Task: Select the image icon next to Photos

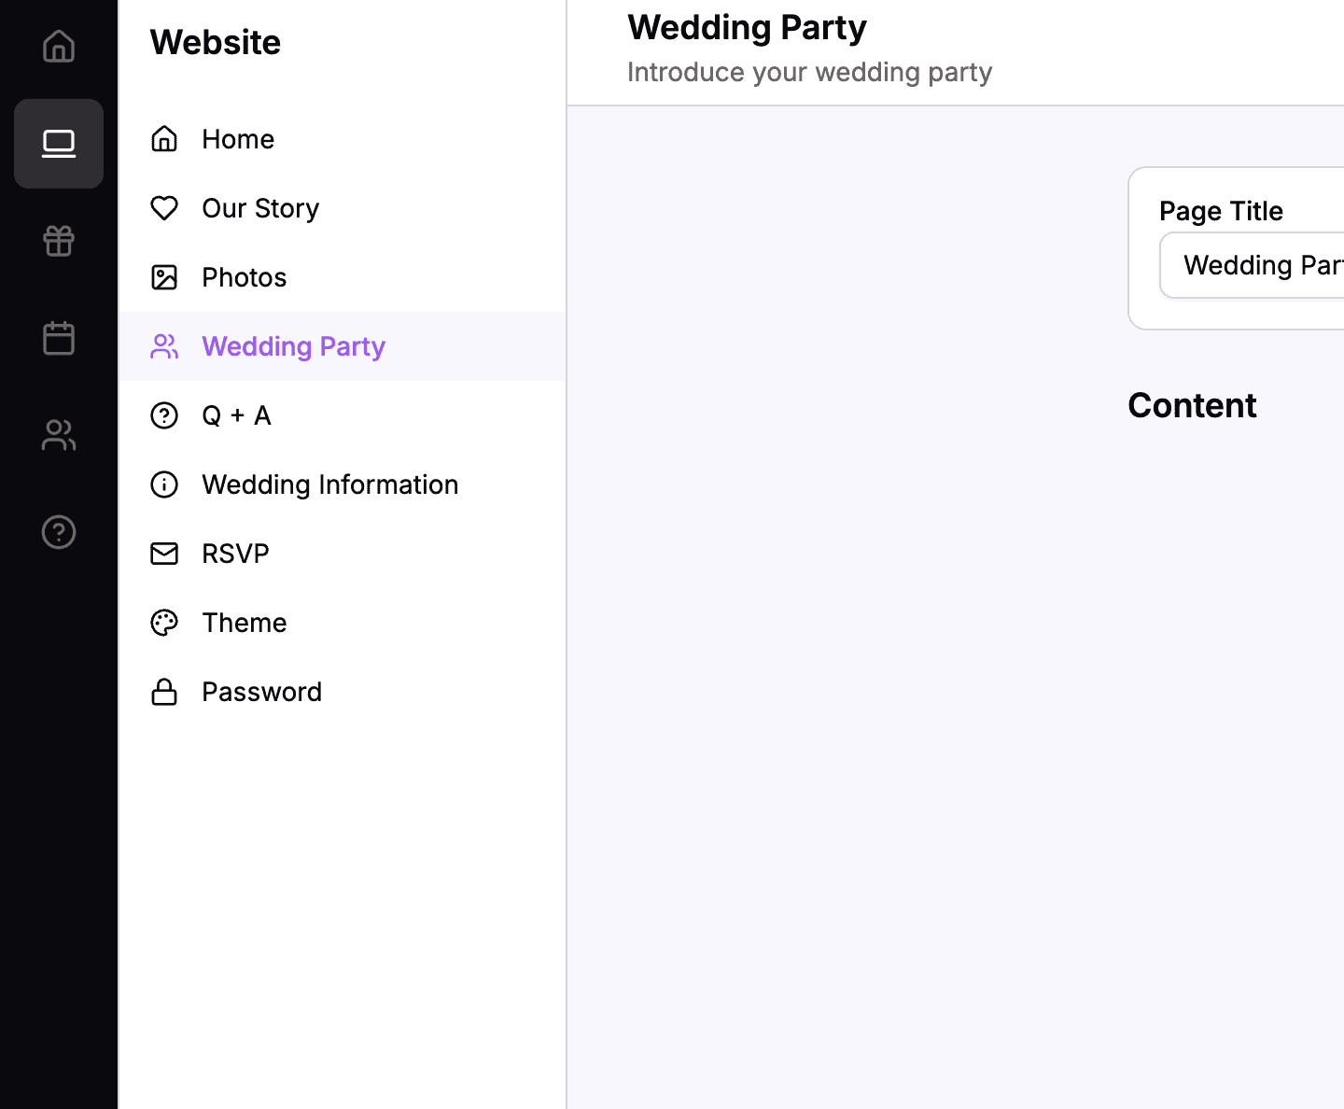Action: [164, 277]
